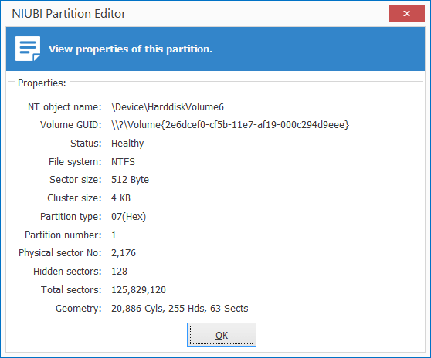
Task: Click the 'File system:' label
Action: (x=75, y=162)
